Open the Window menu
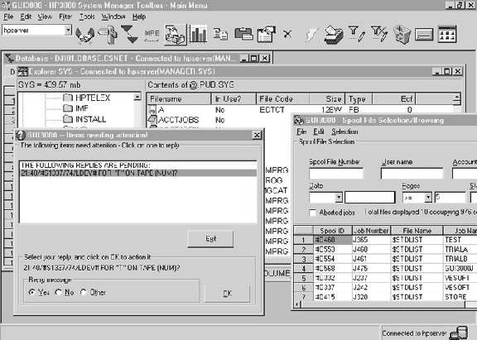The image size is (477, 340). pos(113,17)
